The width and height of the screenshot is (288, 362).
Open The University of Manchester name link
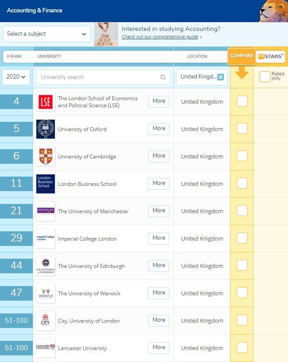[93, 211]
